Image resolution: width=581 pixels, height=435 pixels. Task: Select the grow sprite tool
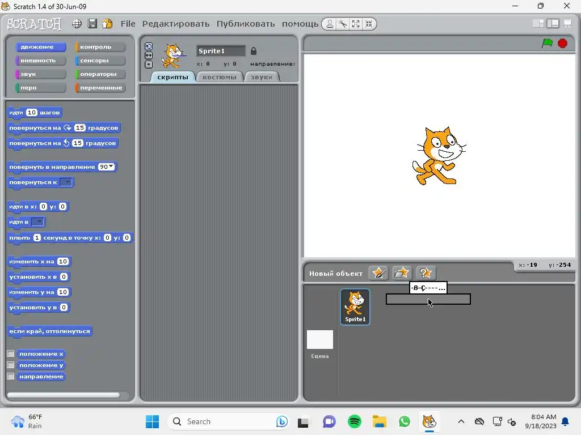tap(356, 24)
